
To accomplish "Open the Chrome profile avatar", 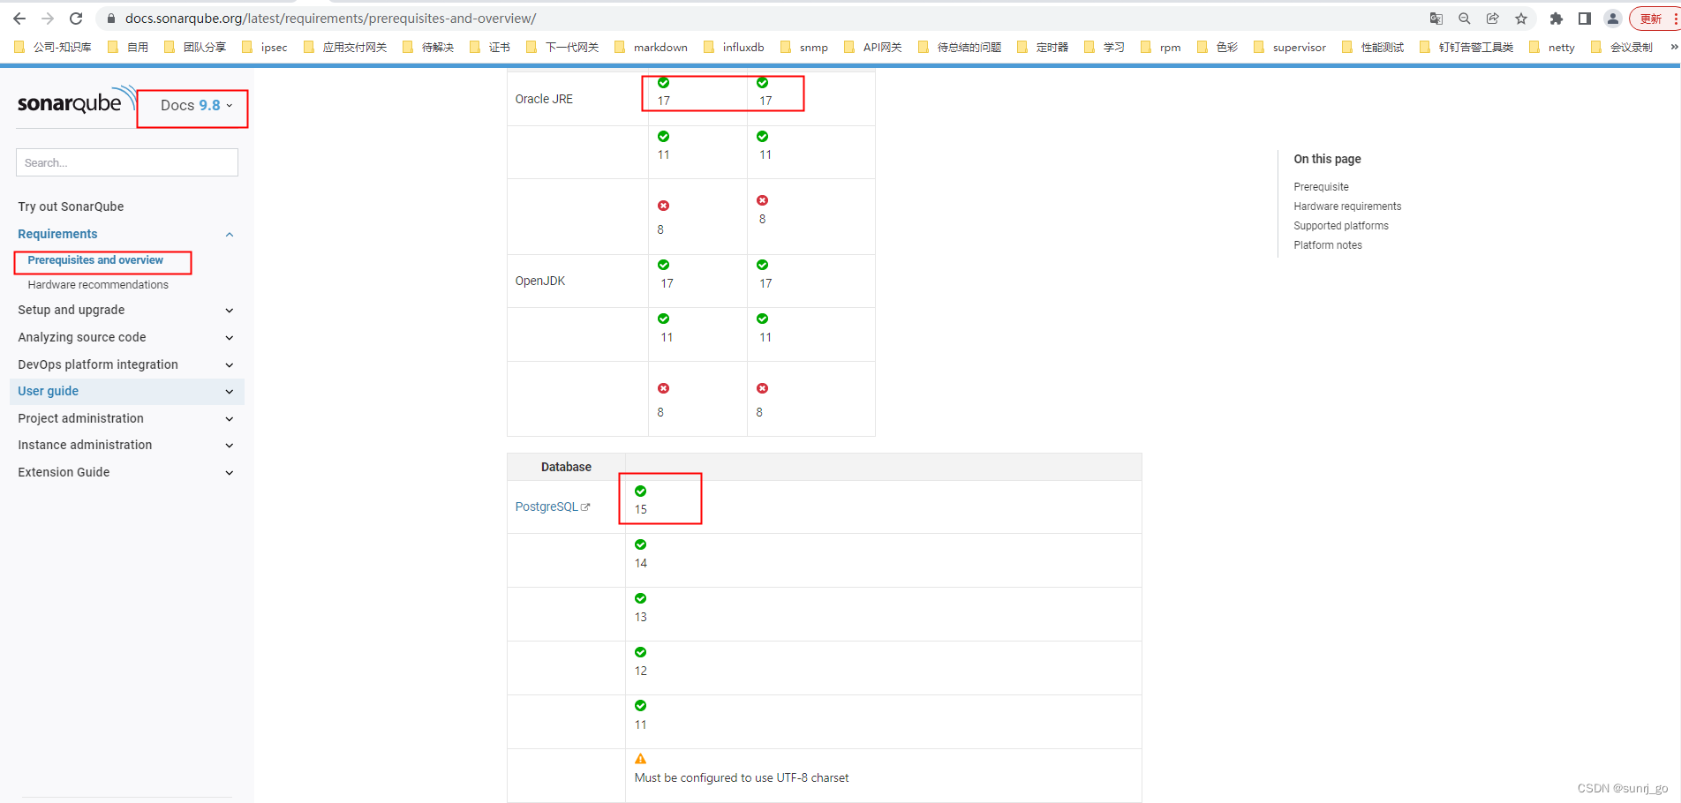I will tap(1613, 19).
